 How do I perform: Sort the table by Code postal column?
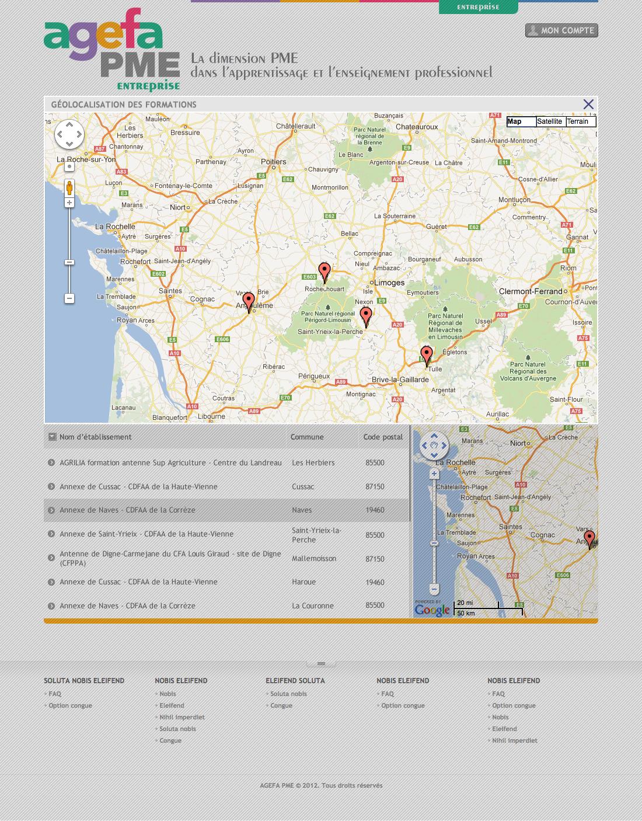(x=383, y=437)
